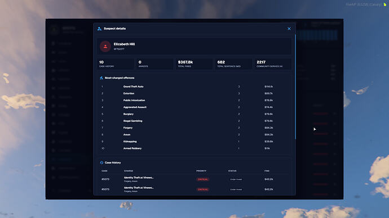Click the gavel icon beside Most-charged offences

tap(101, 78)
